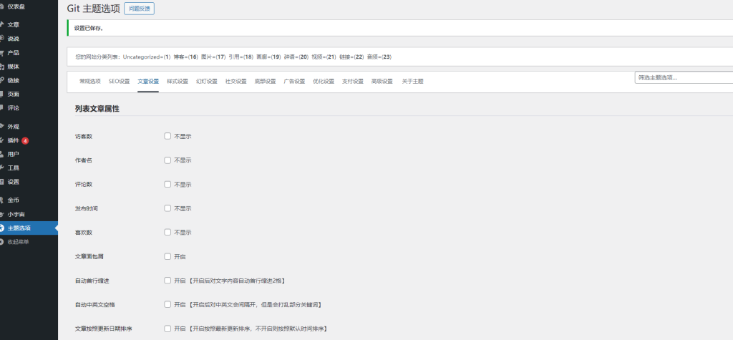The width and height of the screenshot is (733, 340).
Task: Check 不显示 for 喜欢数
Action: click(x=168, y=232)
